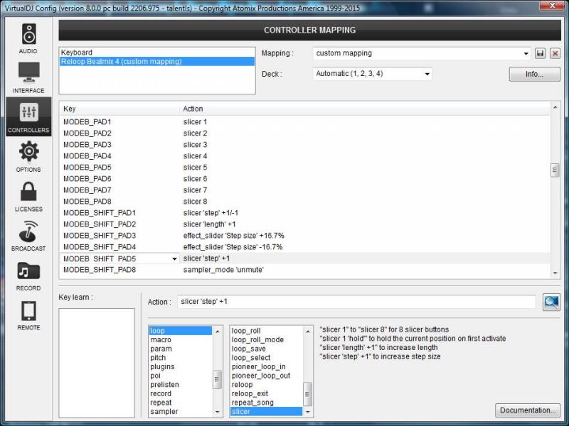Open the Options gear icon

point(28,151)
